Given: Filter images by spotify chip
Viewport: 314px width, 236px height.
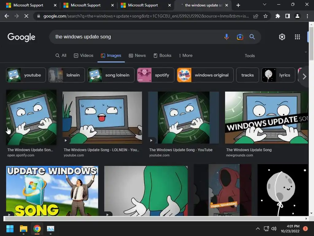Looking at the screenshot, I should [x=155, y=75].
